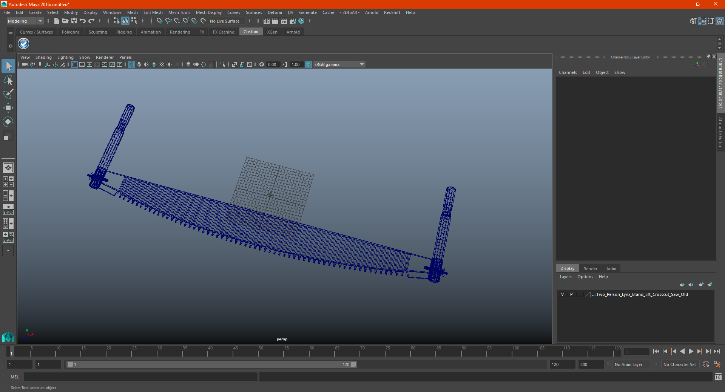
Task: Redo the last action
Action: pos(91,21)
